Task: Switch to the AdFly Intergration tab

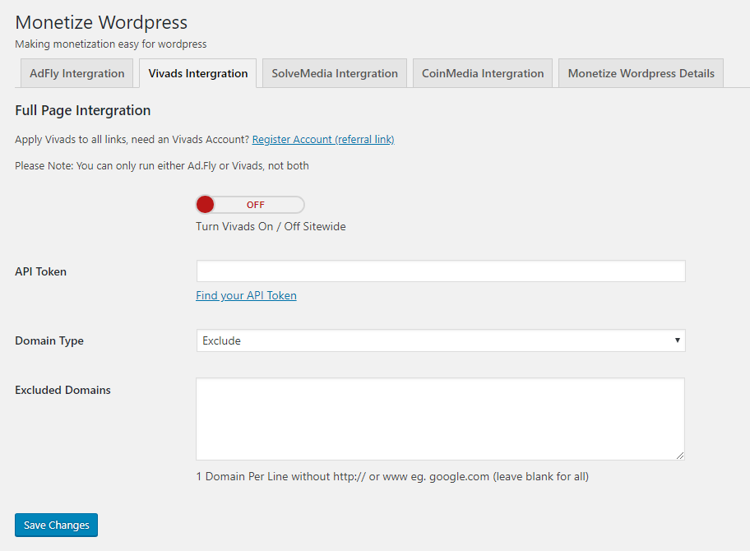Action: tap(76, 73)
